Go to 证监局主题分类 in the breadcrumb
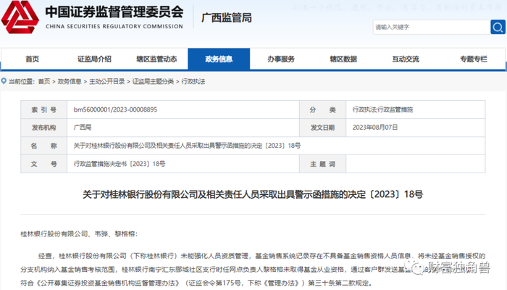 [154, 81]
